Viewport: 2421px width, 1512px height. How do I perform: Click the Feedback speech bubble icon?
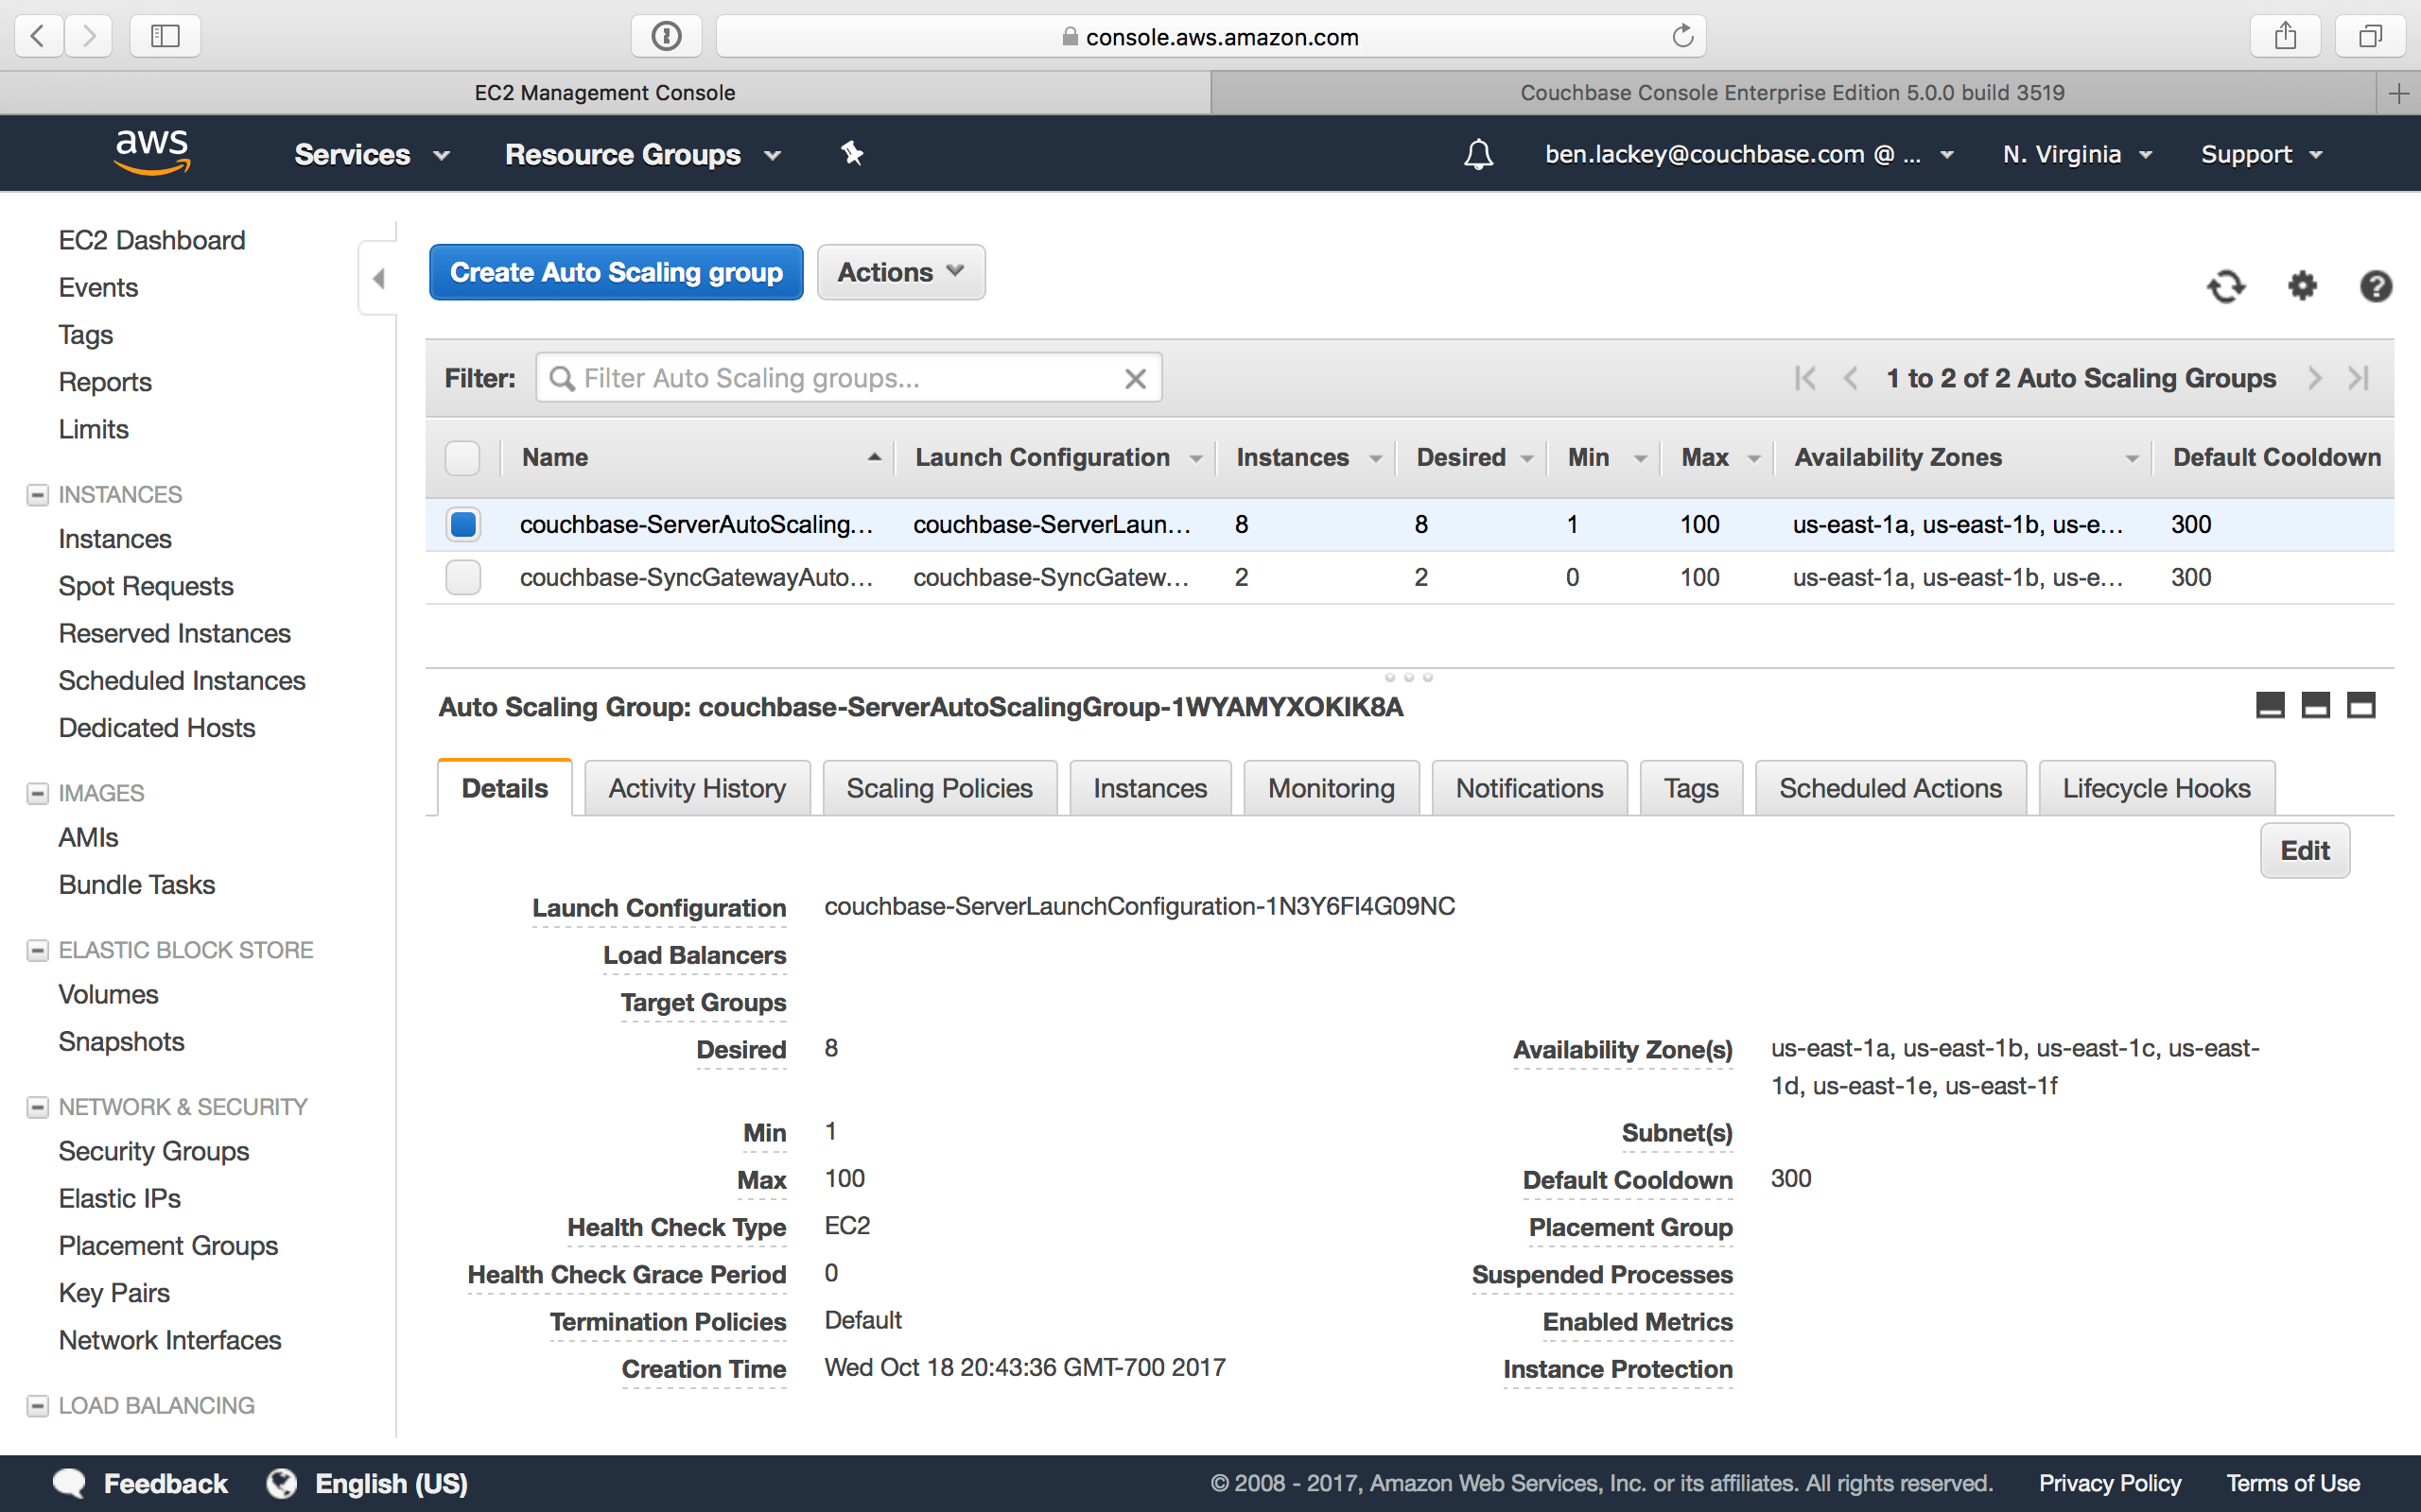(68, 1483)
